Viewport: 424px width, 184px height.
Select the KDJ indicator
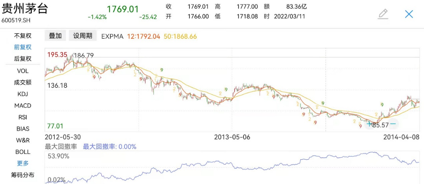[x=23, y=94]
